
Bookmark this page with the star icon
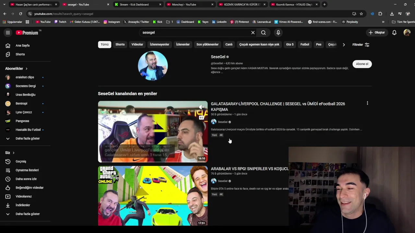coord(361,14)
